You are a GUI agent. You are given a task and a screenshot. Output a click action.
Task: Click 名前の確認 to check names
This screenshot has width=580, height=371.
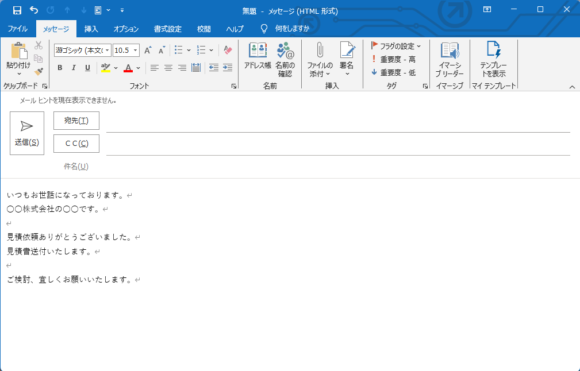click(285, 59)
